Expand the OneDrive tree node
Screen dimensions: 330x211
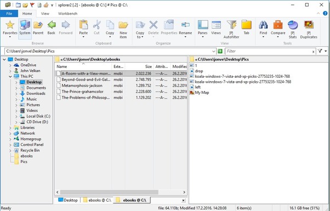point(10,65)
